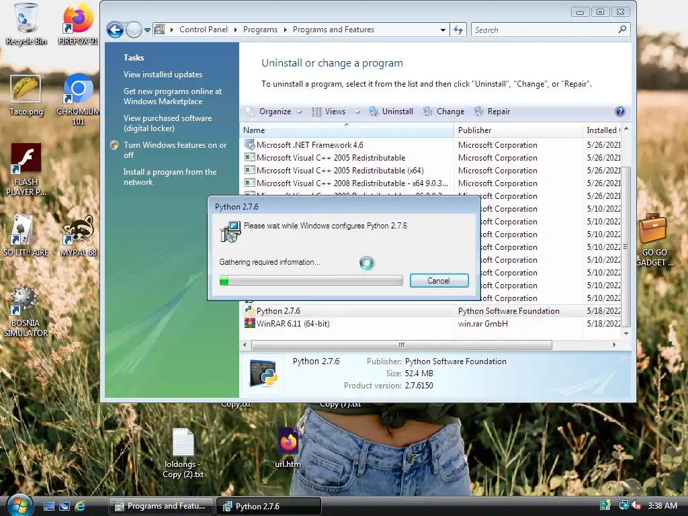Click the Programs and Features breadcrumb

[333, 30]
